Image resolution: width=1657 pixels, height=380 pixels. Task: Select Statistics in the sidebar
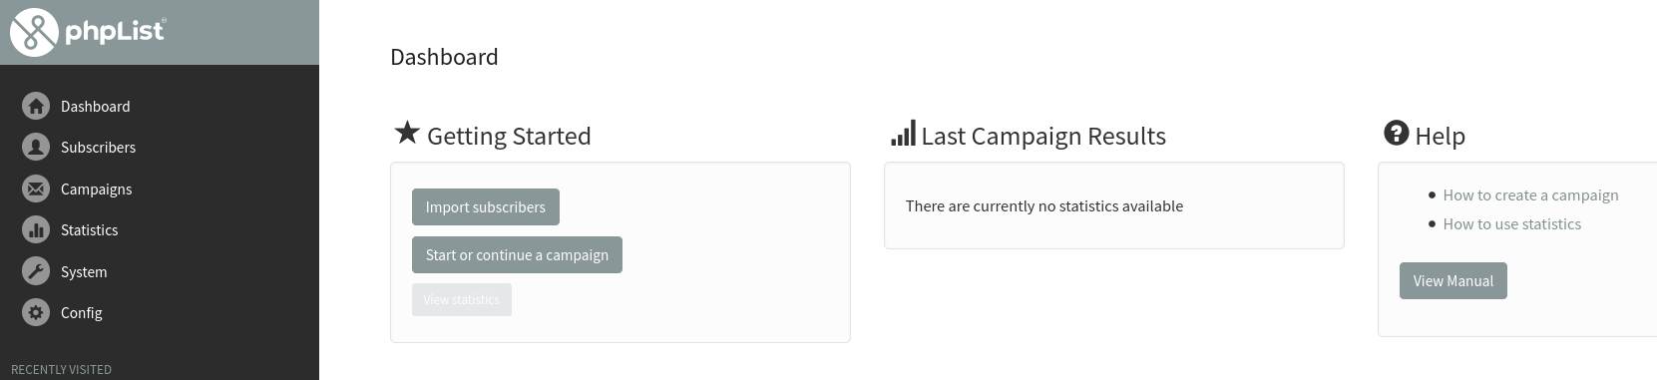tap(89, 229)
